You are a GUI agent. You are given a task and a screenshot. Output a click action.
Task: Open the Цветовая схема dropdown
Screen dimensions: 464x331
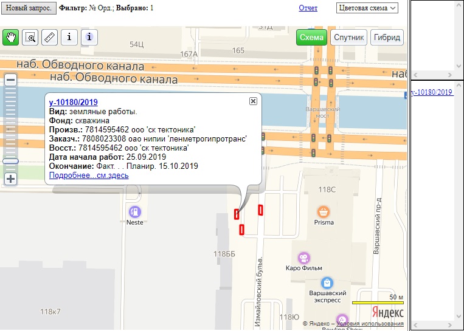coord(367,8)
